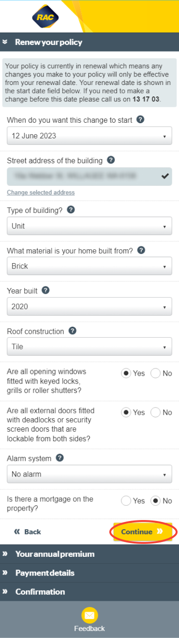Open the Roof construction dropdown
The image size is (179, 638).
(x=89, y=347)
